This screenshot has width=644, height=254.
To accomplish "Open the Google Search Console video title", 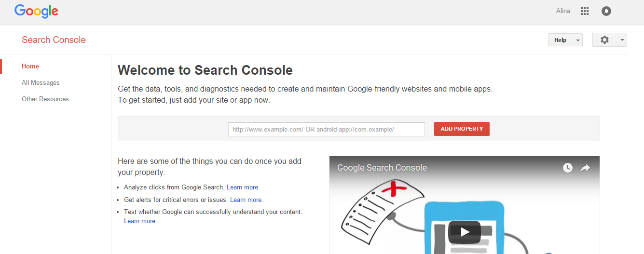I will click(382, 168).
